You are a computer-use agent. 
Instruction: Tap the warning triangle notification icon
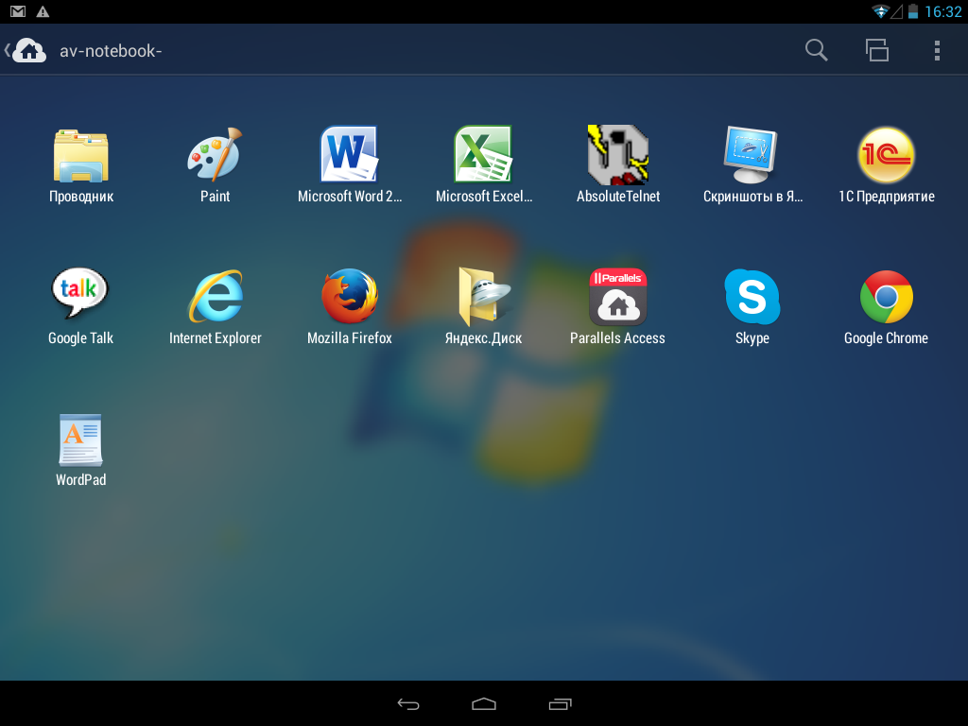click(x=43, y=11)
